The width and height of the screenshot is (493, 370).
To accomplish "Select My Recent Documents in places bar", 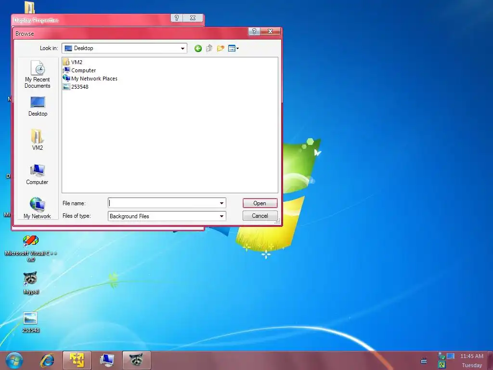I will pyautogui.click(x=38, y=74).
